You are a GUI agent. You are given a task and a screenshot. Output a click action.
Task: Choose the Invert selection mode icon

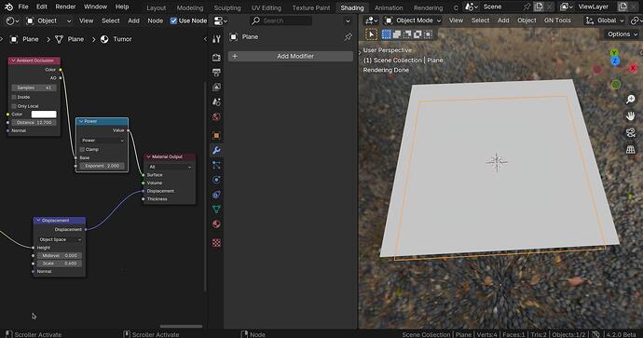tap(417, 34)
